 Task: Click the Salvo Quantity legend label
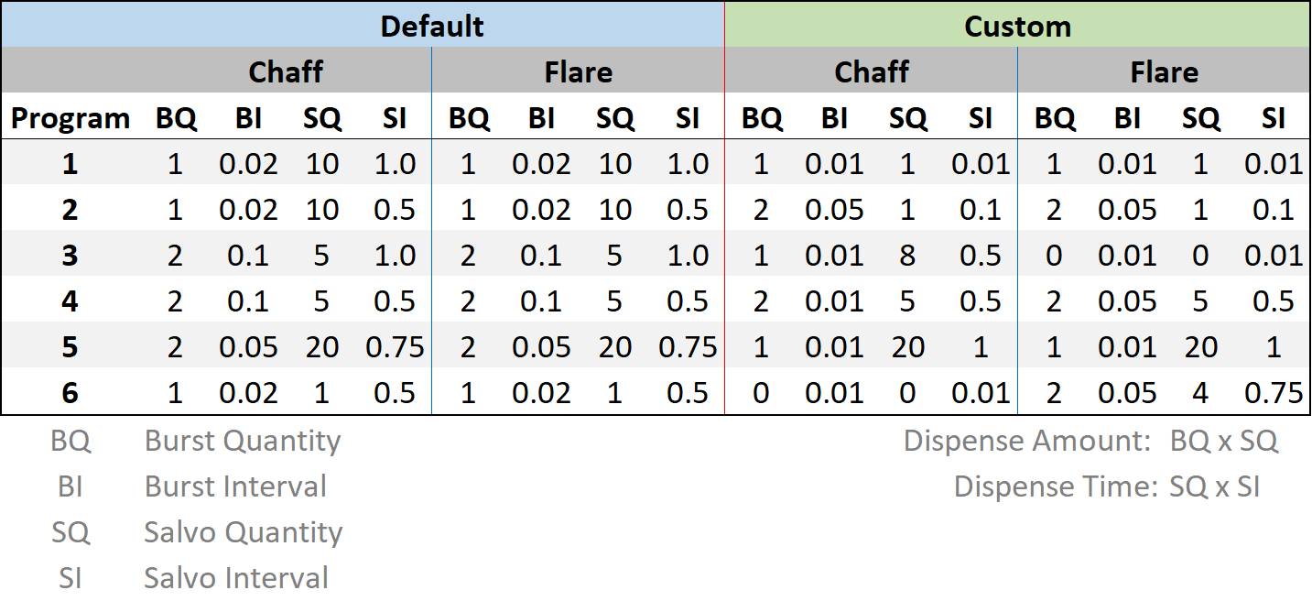coord(243,532)
